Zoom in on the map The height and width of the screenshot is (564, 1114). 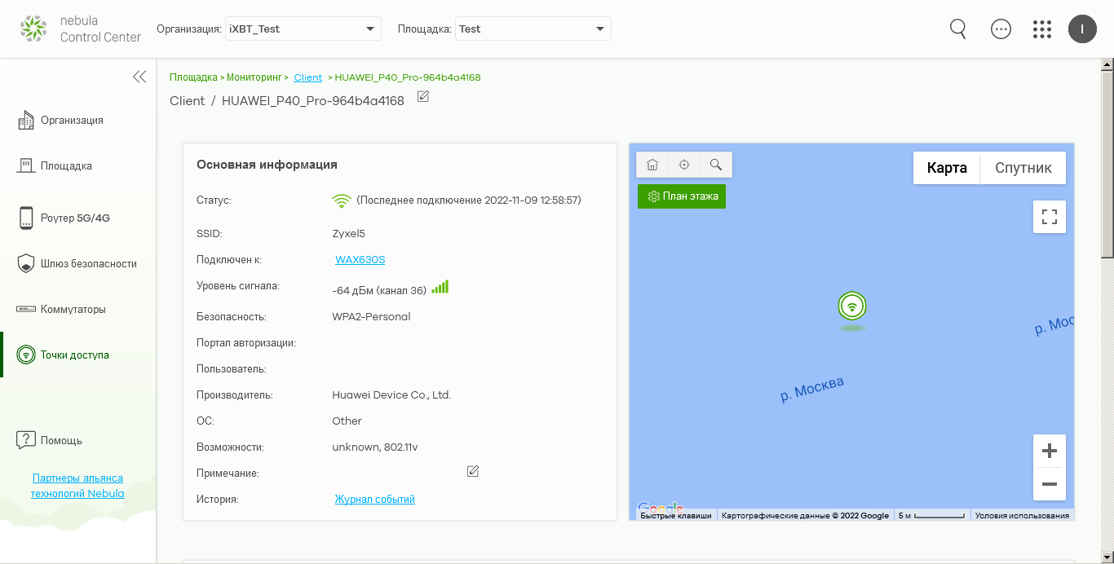pyautogui.click(x=1050, y=451)
